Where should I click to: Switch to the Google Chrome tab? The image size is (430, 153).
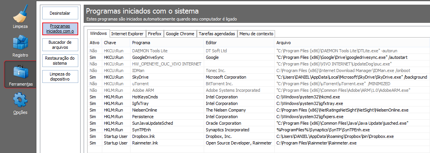pos(180,34)
